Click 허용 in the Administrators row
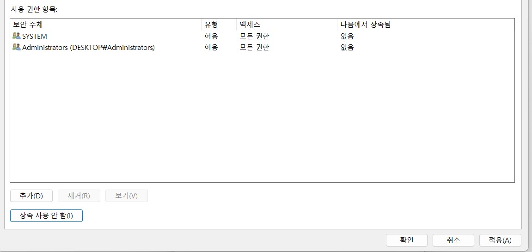The width and height of the screenshot is (532, 252). click(211, 47)
